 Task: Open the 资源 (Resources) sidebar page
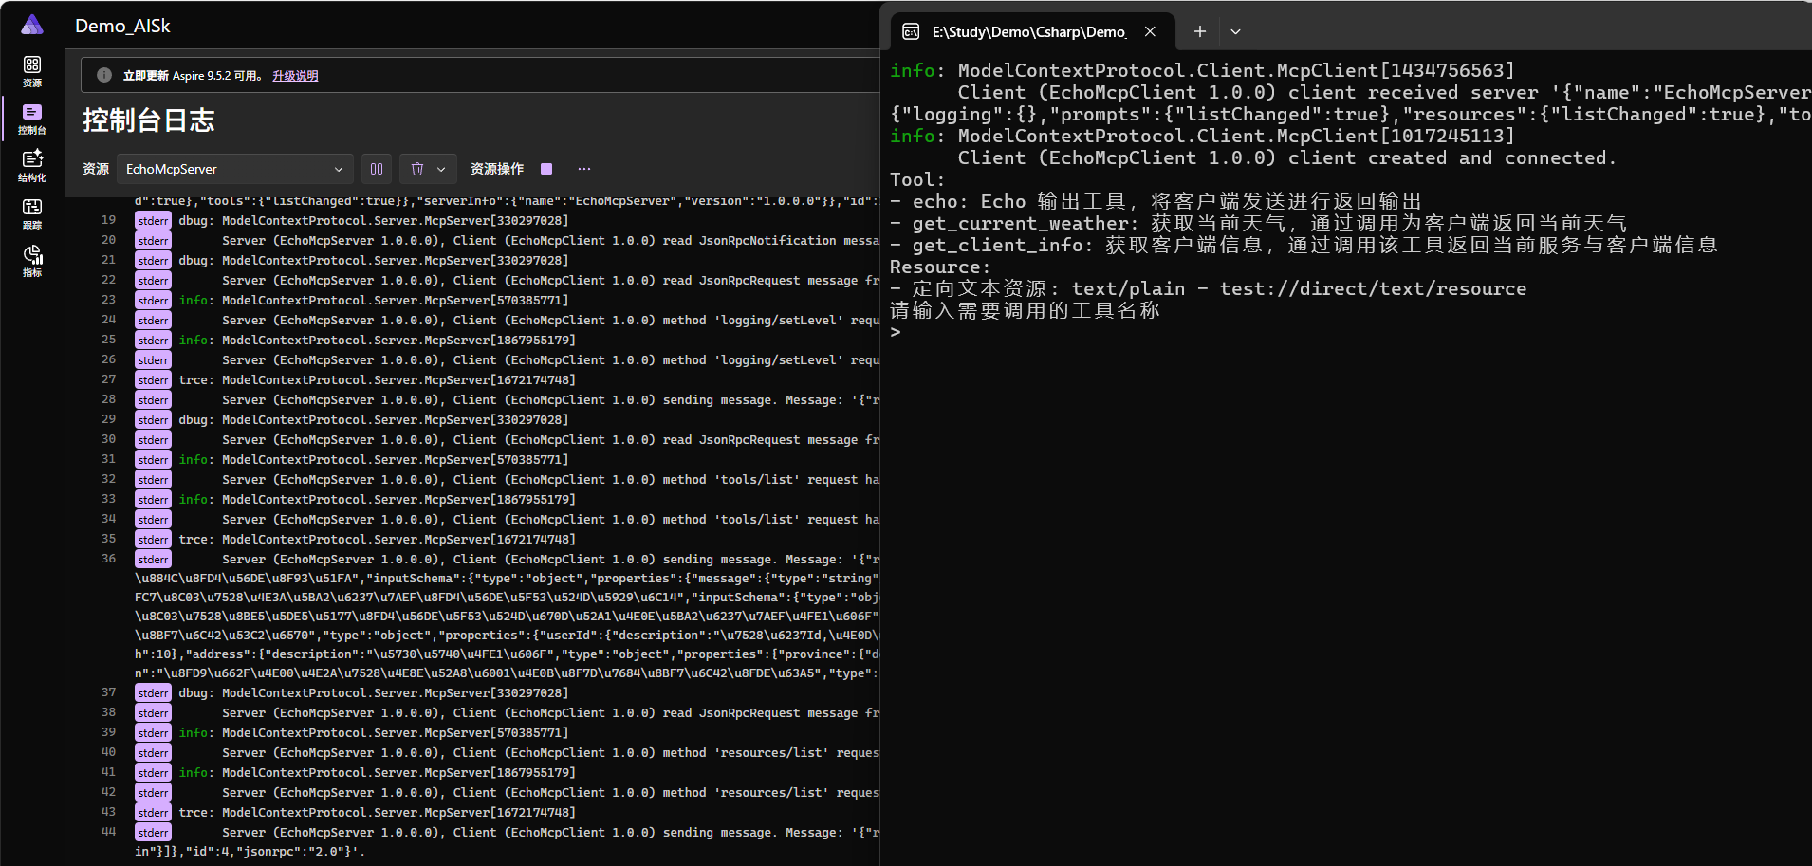(32, 71)
